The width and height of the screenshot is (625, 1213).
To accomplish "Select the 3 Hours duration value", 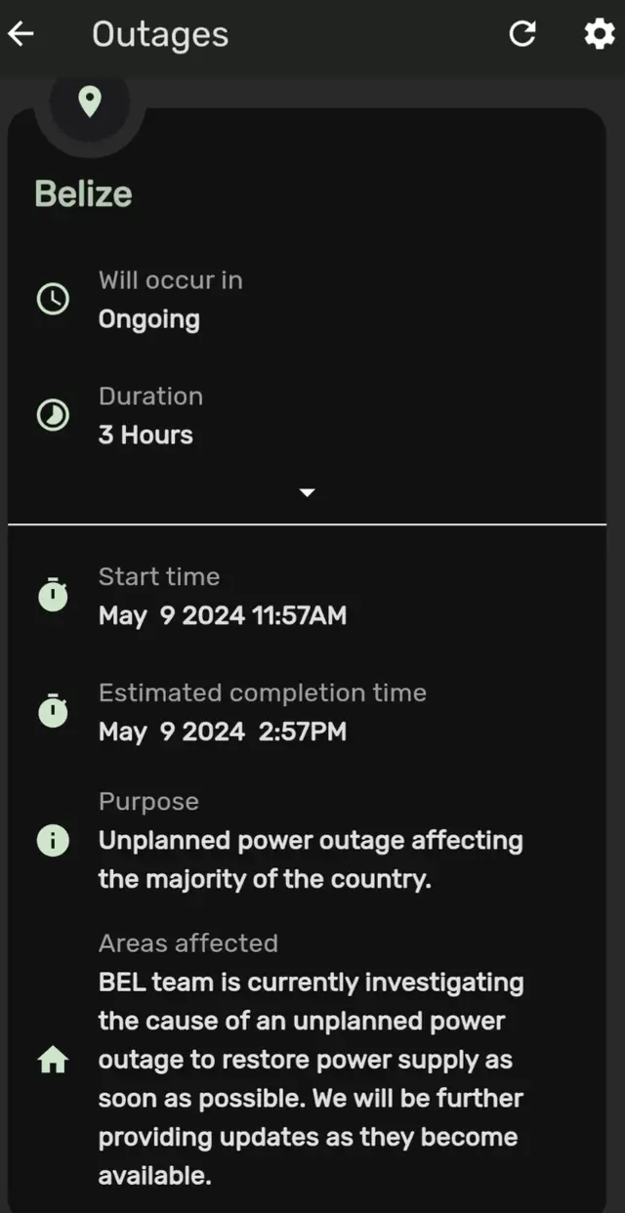I will 146,435.
